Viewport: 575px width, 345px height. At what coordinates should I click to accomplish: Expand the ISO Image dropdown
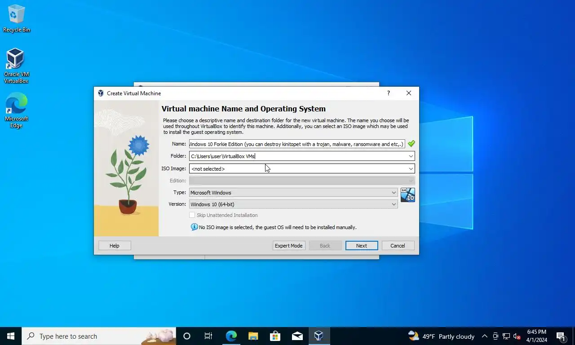[x=411, y=168]
